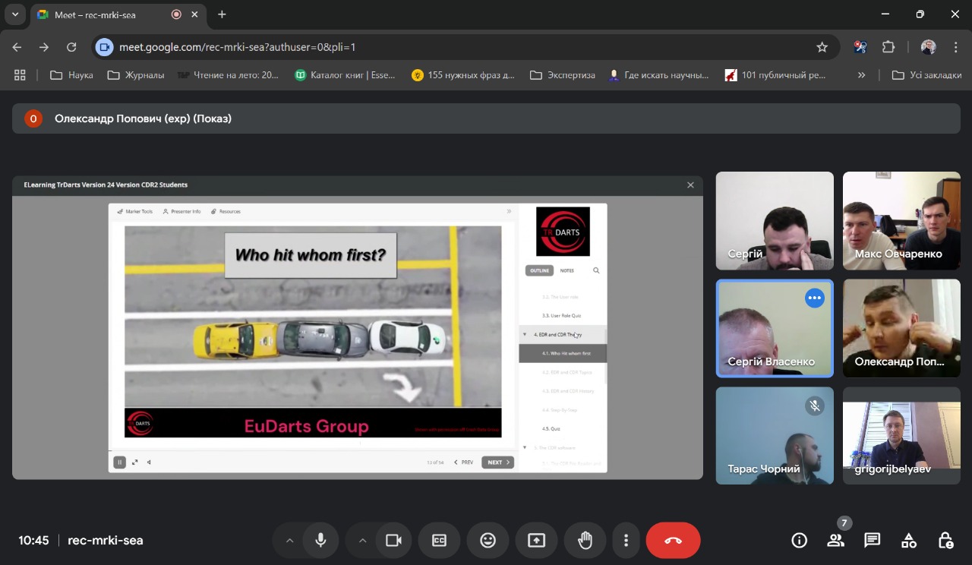The width and height of the screenshot is (972, 565).
Task: Click the present screen icon
Action: coord(536,541)
